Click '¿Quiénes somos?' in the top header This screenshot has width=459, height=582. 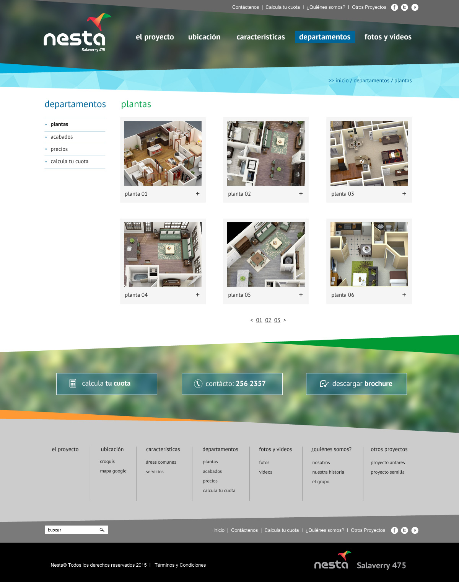[326, 7]
